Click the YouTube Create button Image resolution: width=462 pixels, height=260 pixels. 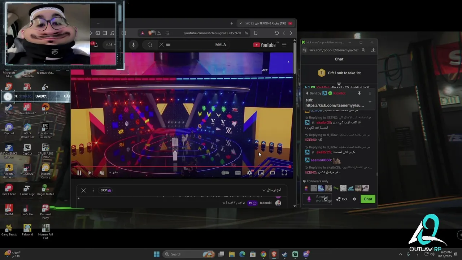coord(109,45)
